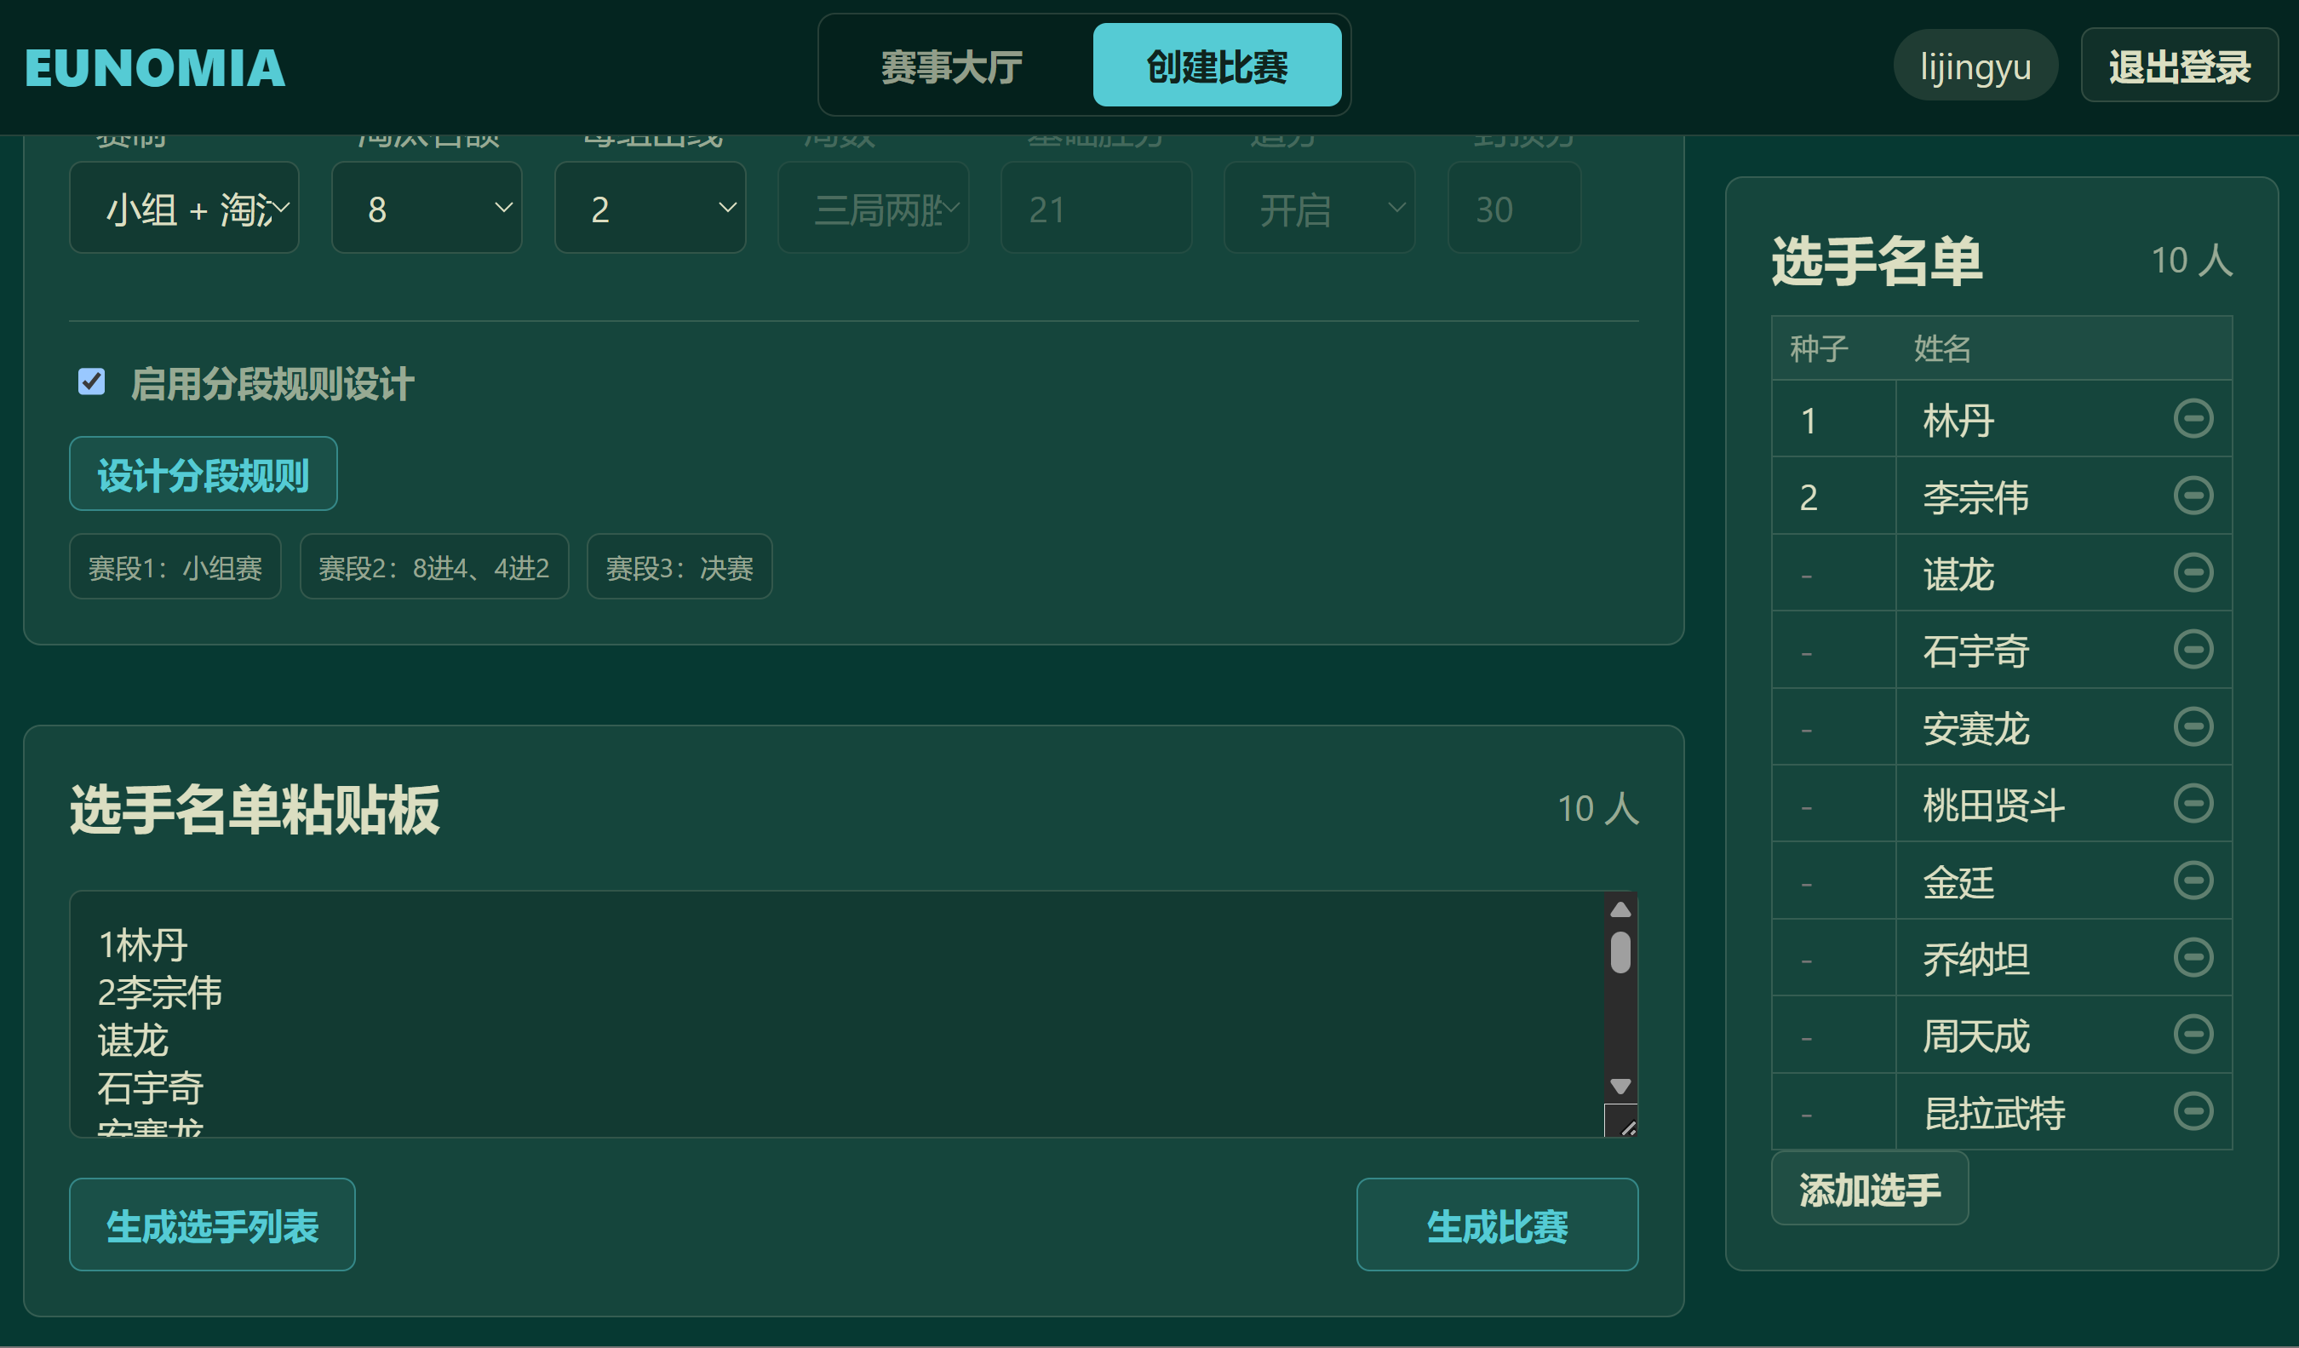The width and height of the screenshot is (2299, 1348).
Task: Click the 赛段1：小组赛 tag
Action: (175, 567)
